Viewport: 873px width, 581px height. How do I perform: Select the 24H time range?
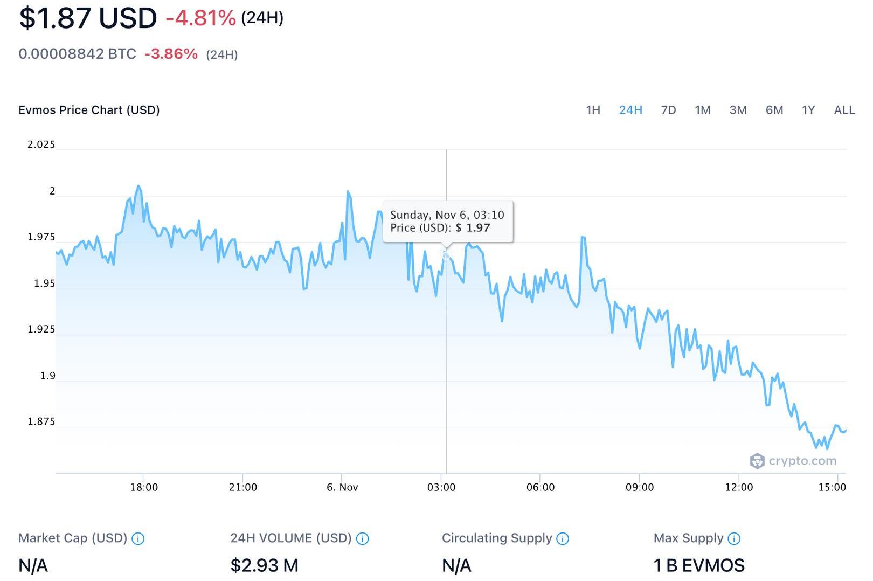point(630,110)
